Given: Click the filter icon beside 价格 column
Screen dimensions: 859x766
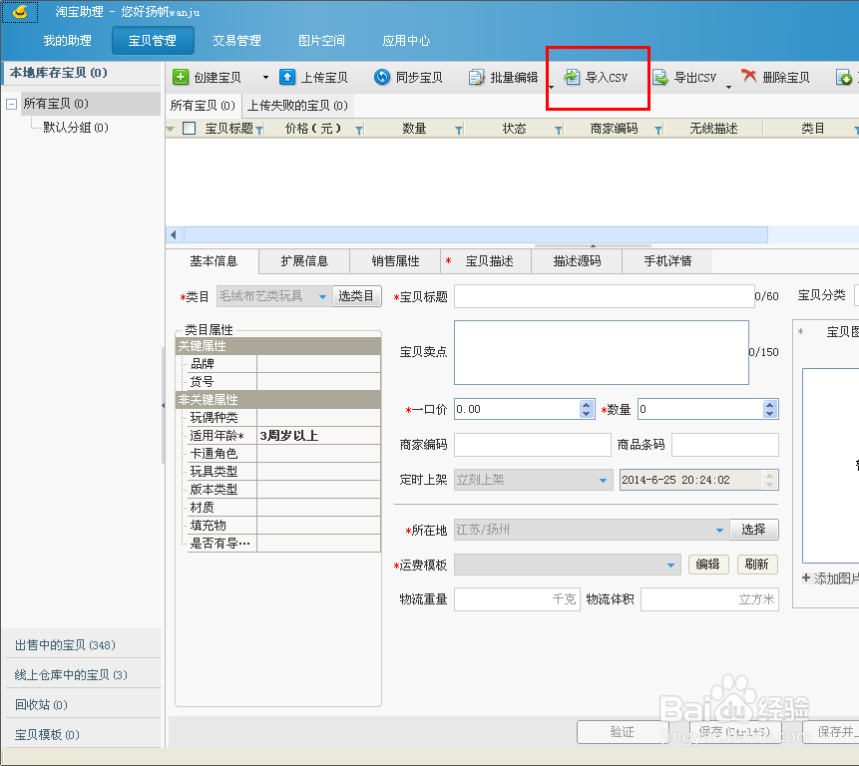Looking at the screenshot, I should coord(359,130).
